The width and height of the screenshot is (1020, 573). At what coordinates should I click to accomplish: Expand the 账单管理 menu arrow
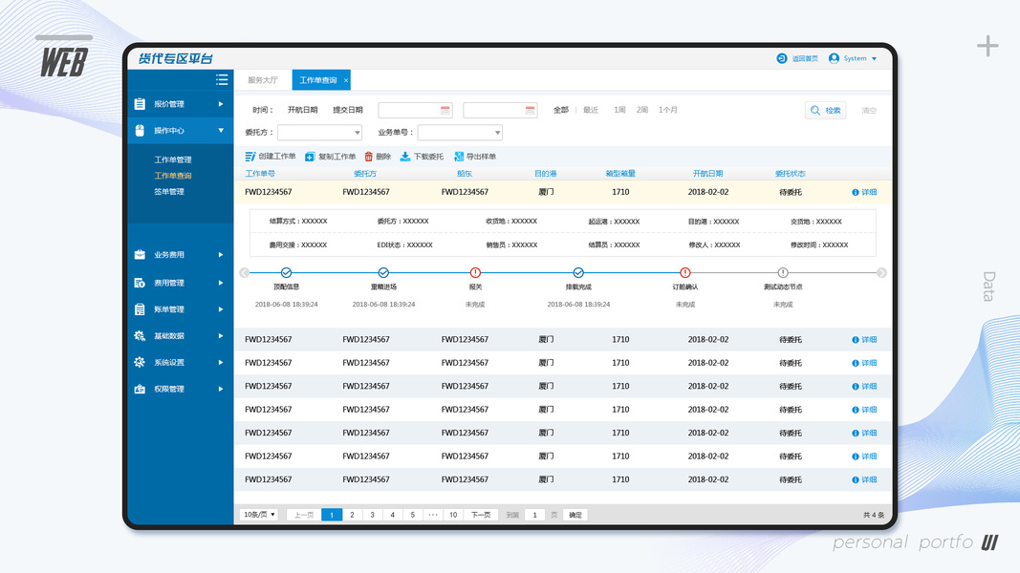tap(221, 309)
